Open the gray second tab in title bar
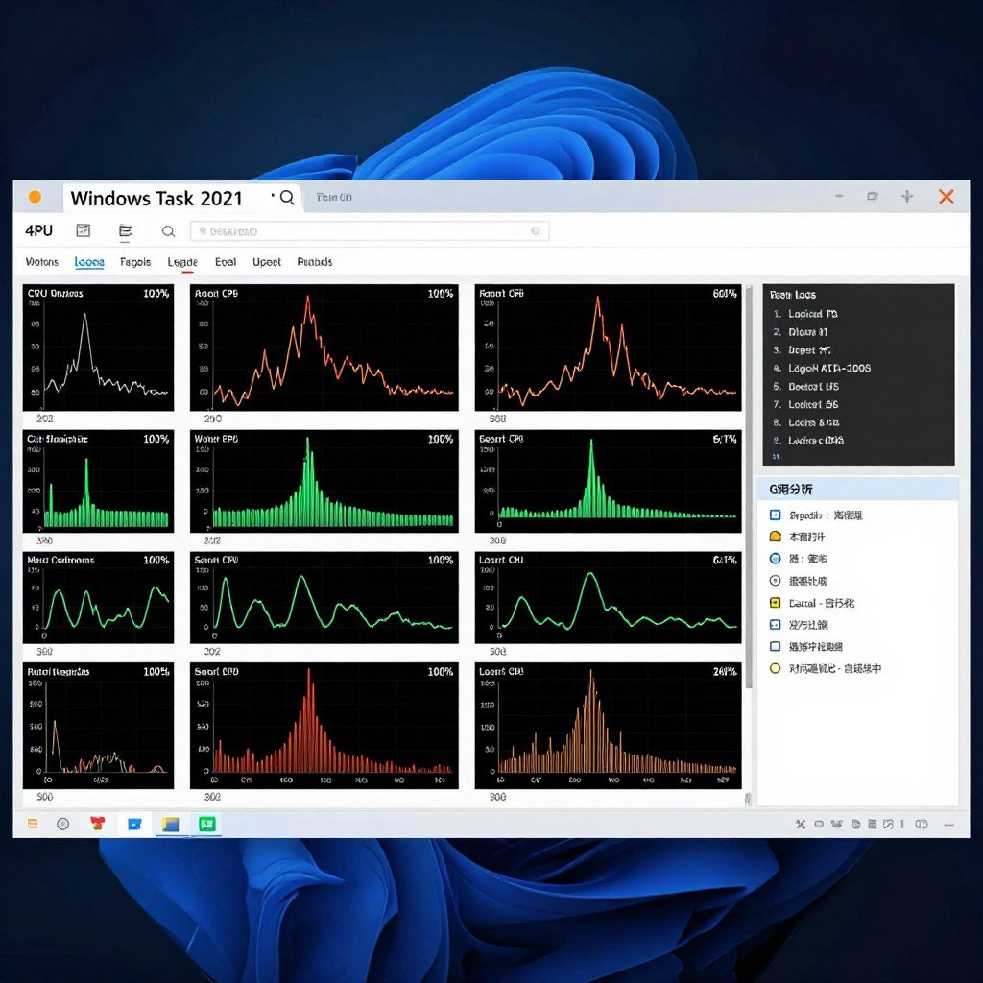Image resolution: width=983 pixels, height=983 pixels. click(x=334, y=198)
